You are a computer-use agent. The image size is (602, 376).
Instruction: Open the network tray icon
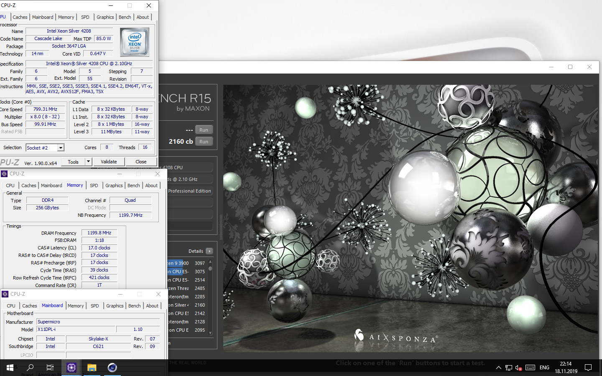coord(509,368)
